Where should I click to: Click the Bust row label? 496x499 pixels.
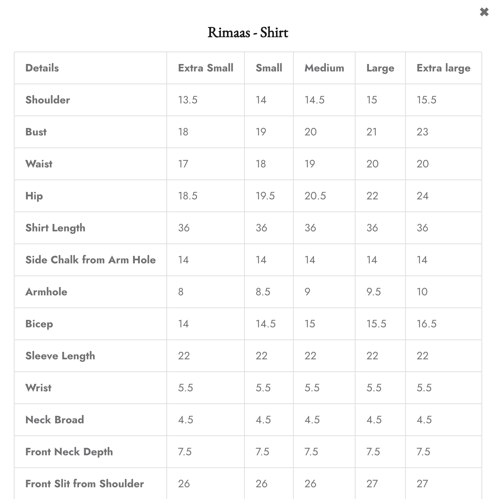tap(36, 132)
